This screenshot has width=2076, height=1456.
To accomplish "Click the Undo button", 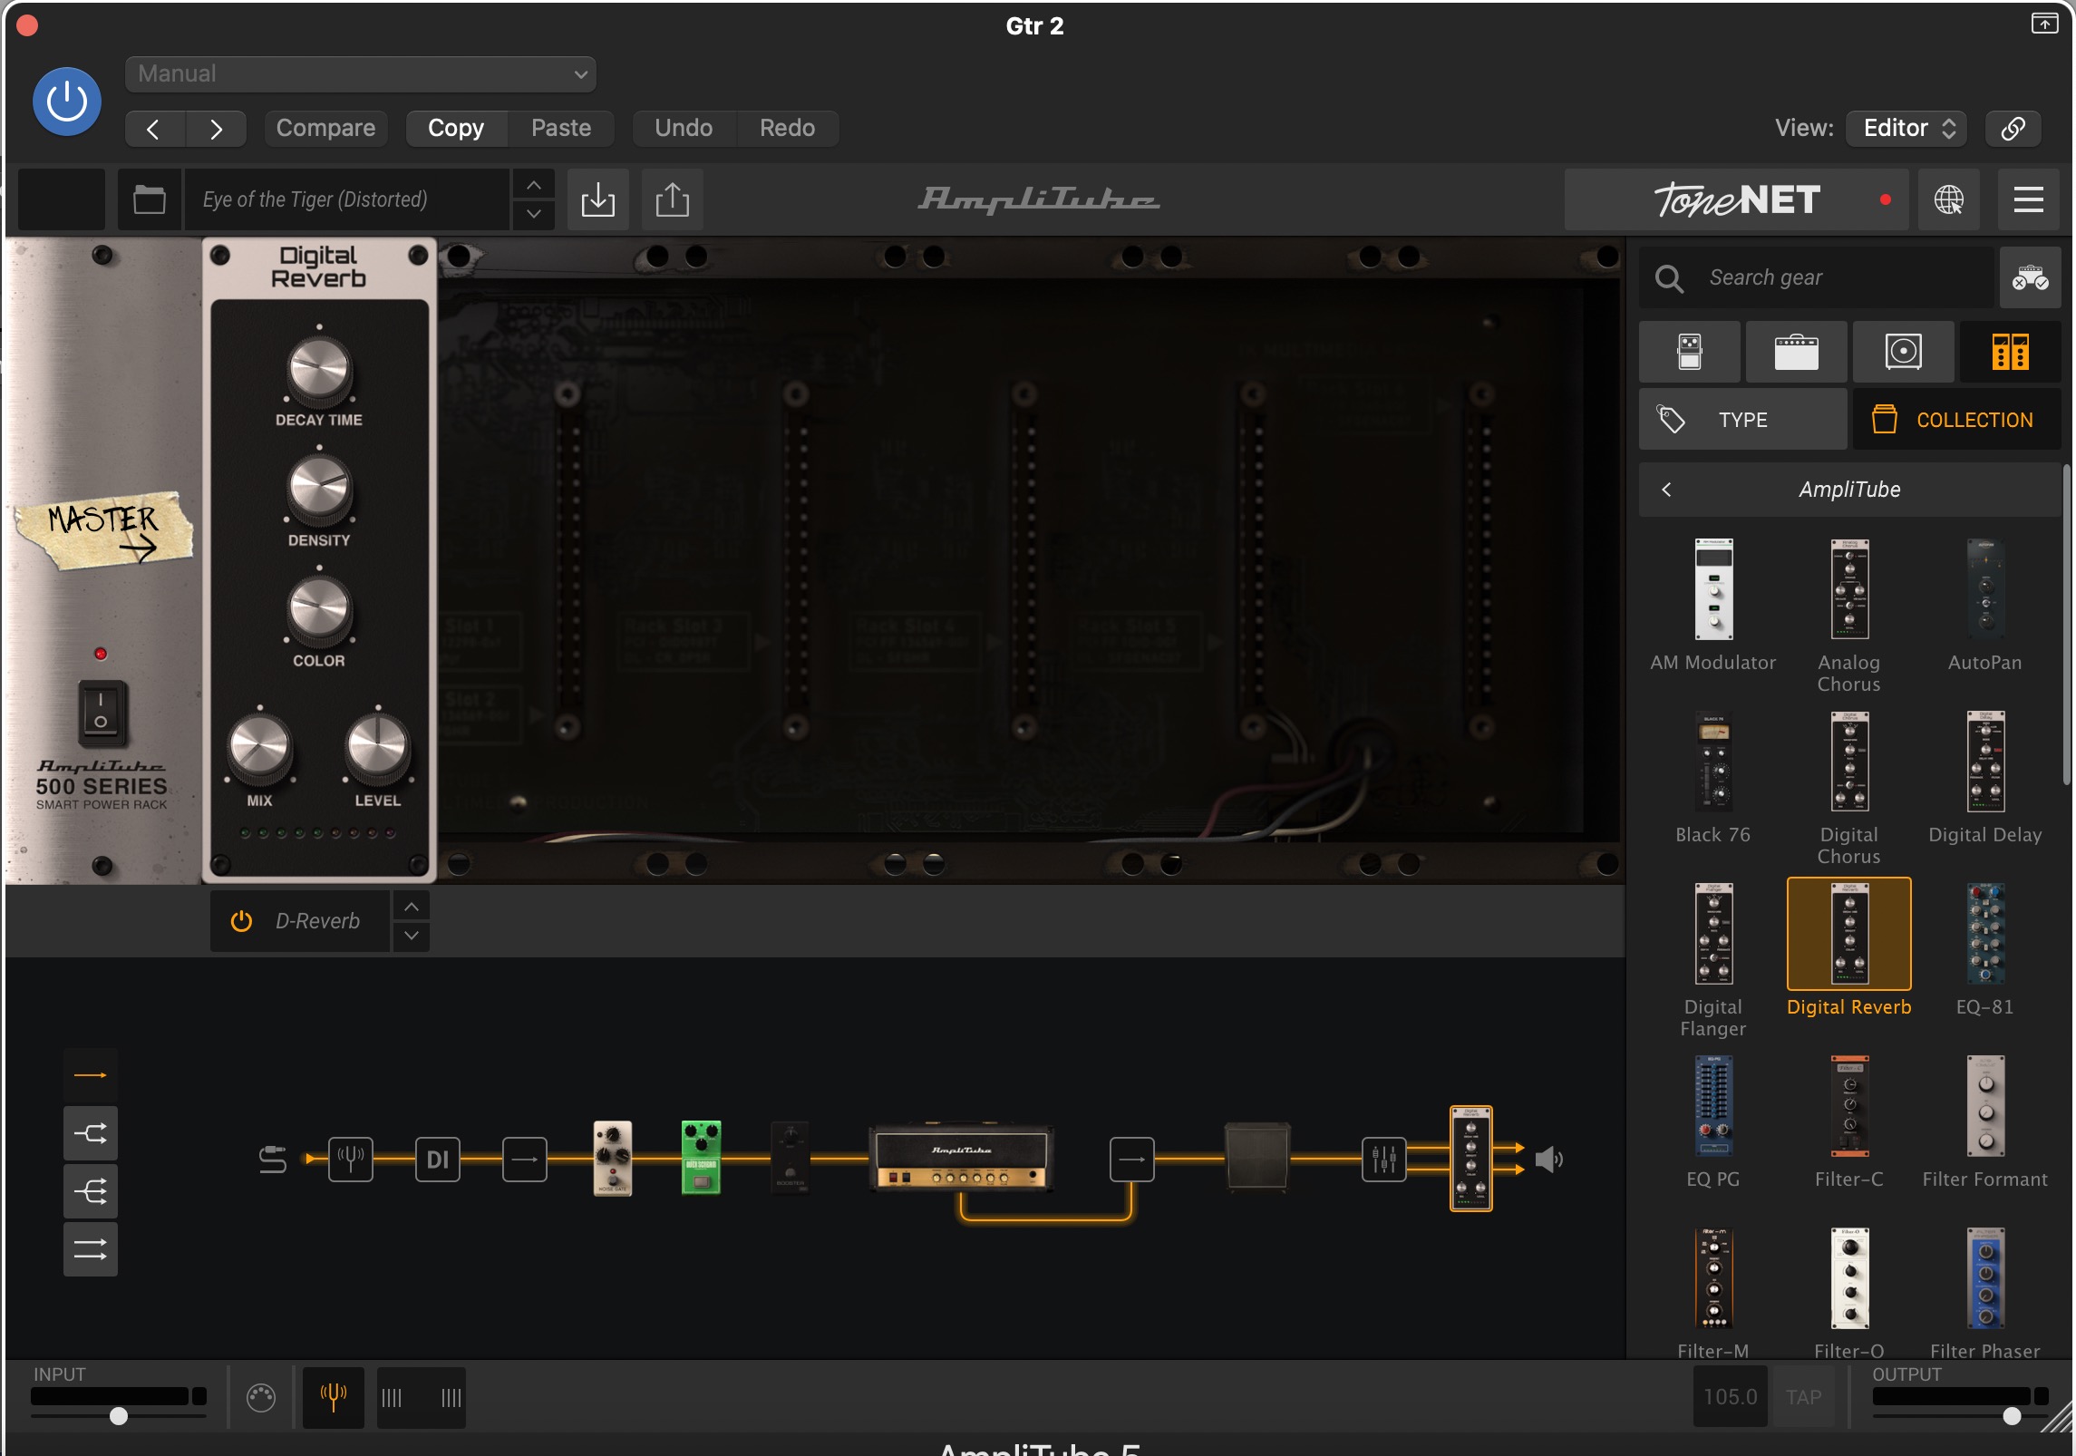I will pos(684,128).
